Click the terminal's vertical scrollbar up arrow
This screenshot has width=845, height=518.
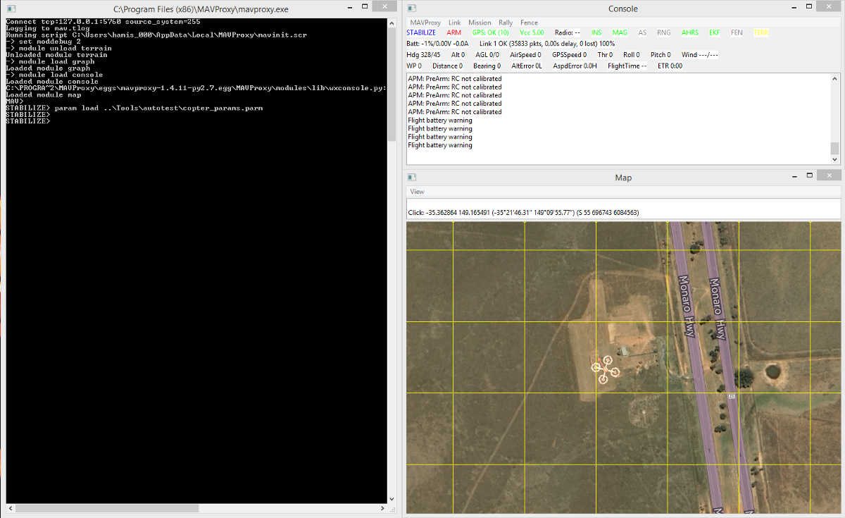(x=392, y=23)
